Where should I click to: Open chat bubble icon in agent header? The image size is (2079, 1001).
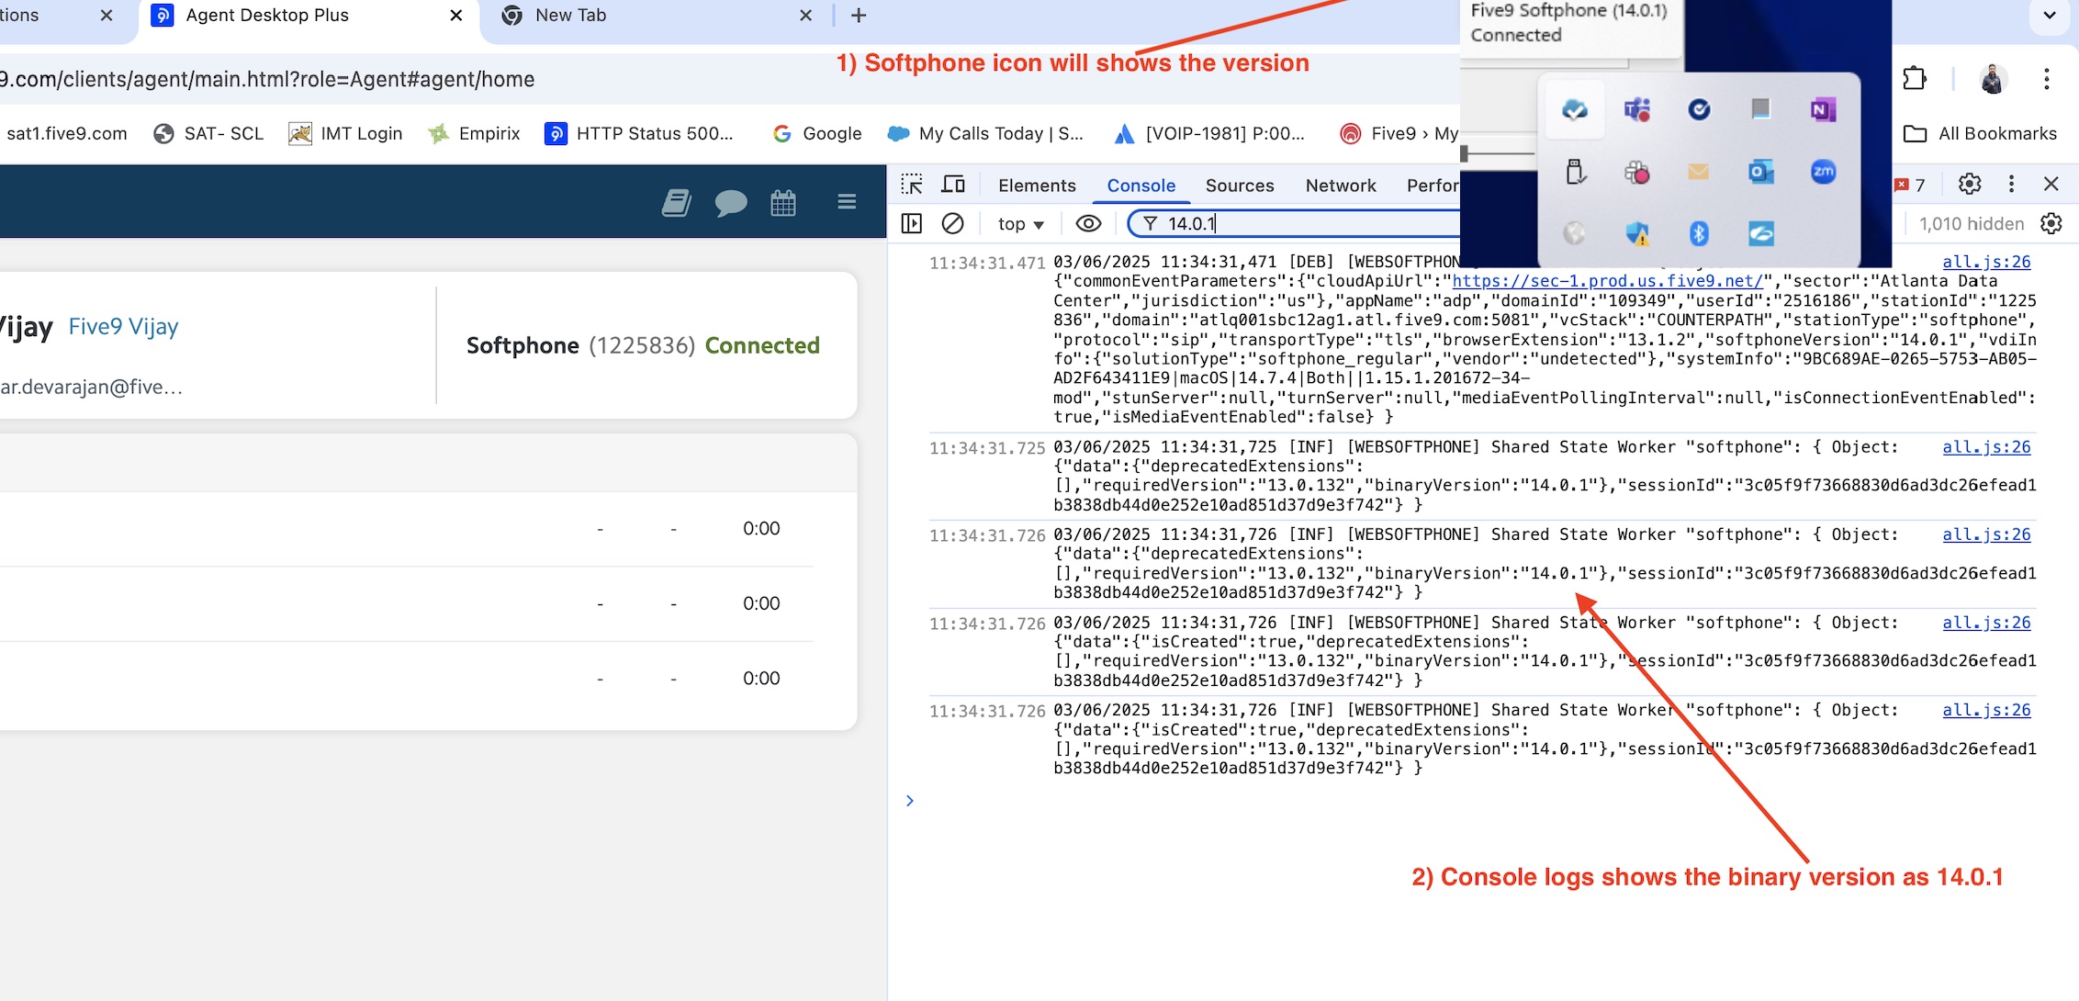[x=731, y=203]
